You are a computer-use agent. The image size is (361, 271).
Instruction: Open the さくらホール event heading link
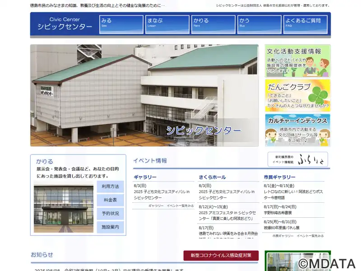pyautogui.click(x=212, y=177)
